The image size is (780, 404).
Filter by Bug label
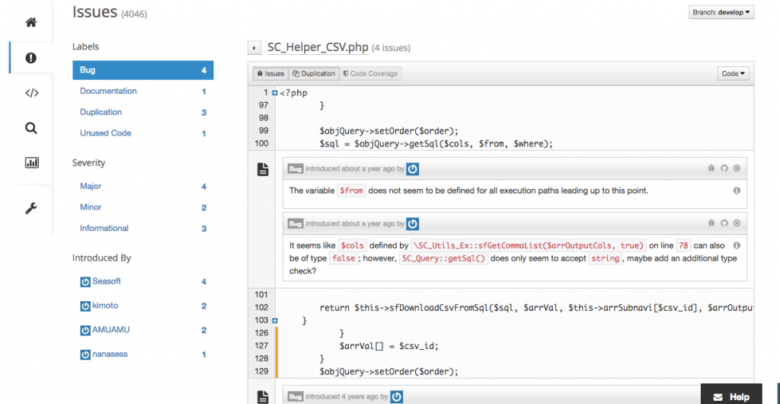click(142, 70)
